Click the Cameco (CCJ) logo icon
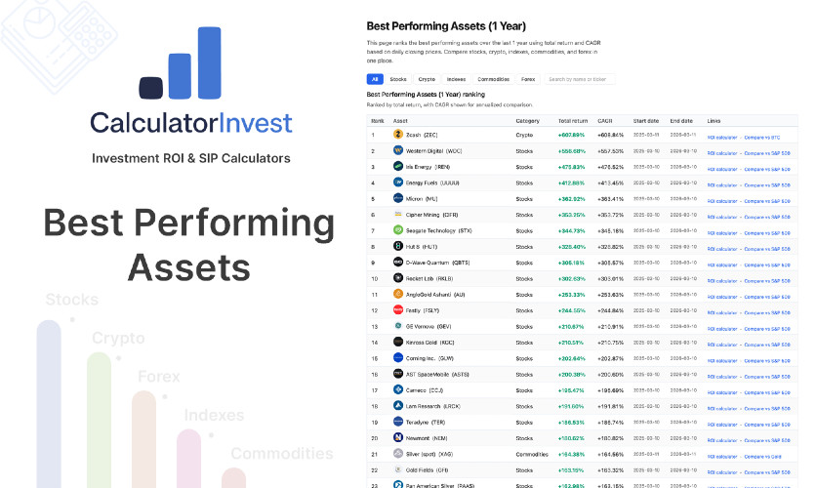The image size is (816, 488). [x=398, y=389]
